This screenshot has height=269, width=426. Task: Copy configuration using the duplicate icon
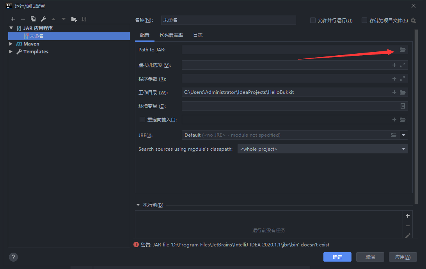[x=33, y=19]
